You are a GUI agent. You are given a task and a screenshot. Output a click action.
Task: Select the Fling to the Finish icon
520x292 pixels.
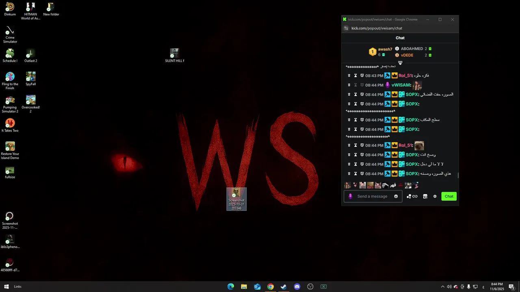[x=10, y=81]
